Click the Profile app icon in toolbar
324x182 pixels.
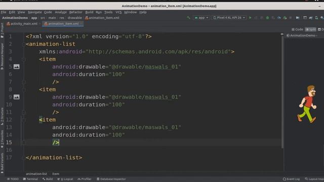279,18
